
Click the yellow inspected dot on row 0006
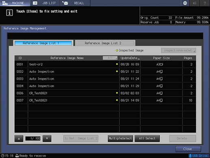[x=117, y=93]
